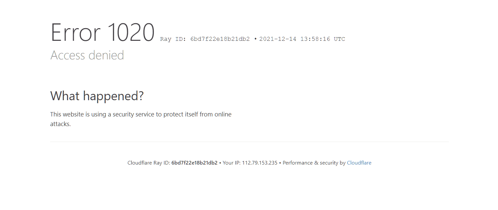
Task: Click the bold Ray ID value in the footer
Action: click(x=194, y=163)
